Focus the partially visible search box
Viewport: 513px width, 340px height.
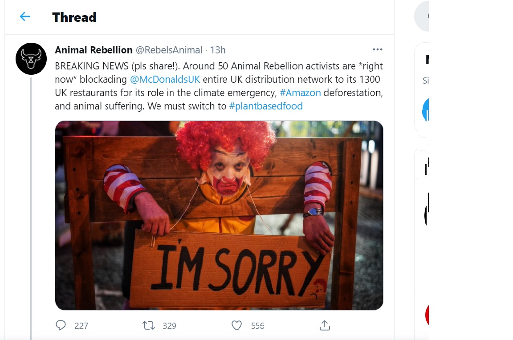[x=422, y=16]
